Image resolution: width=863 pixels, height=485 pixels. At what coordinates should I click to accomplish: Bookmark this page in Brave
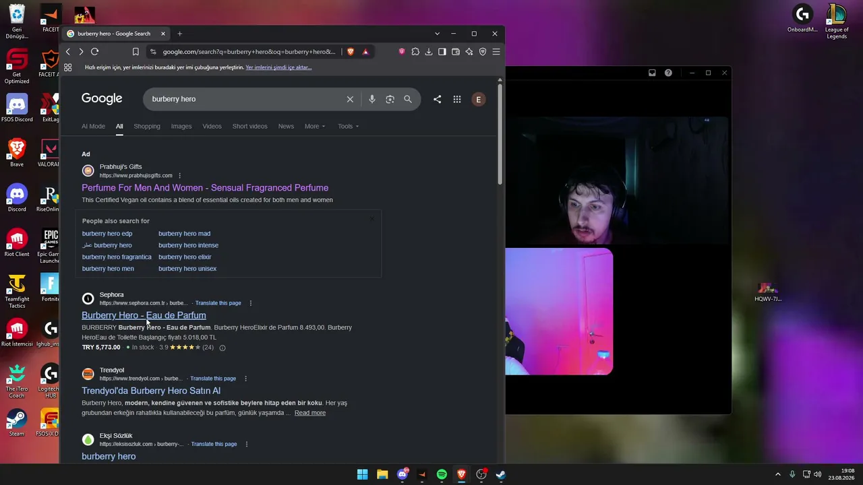point(136,52)
